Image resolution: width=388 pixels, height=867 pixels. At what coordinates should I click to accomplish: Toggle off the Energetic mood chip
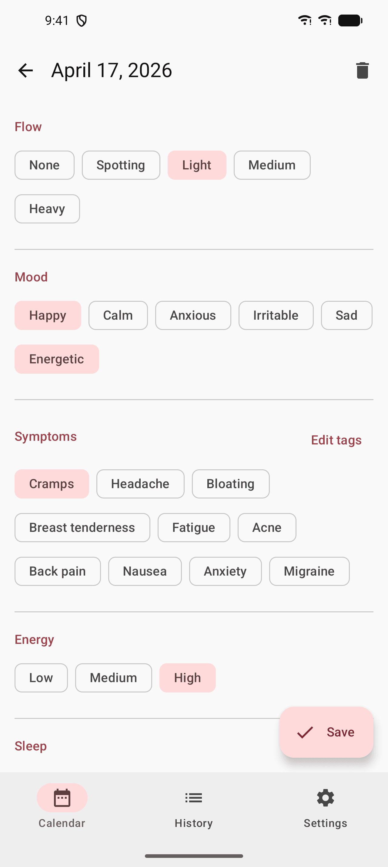[x=56, y=359]
